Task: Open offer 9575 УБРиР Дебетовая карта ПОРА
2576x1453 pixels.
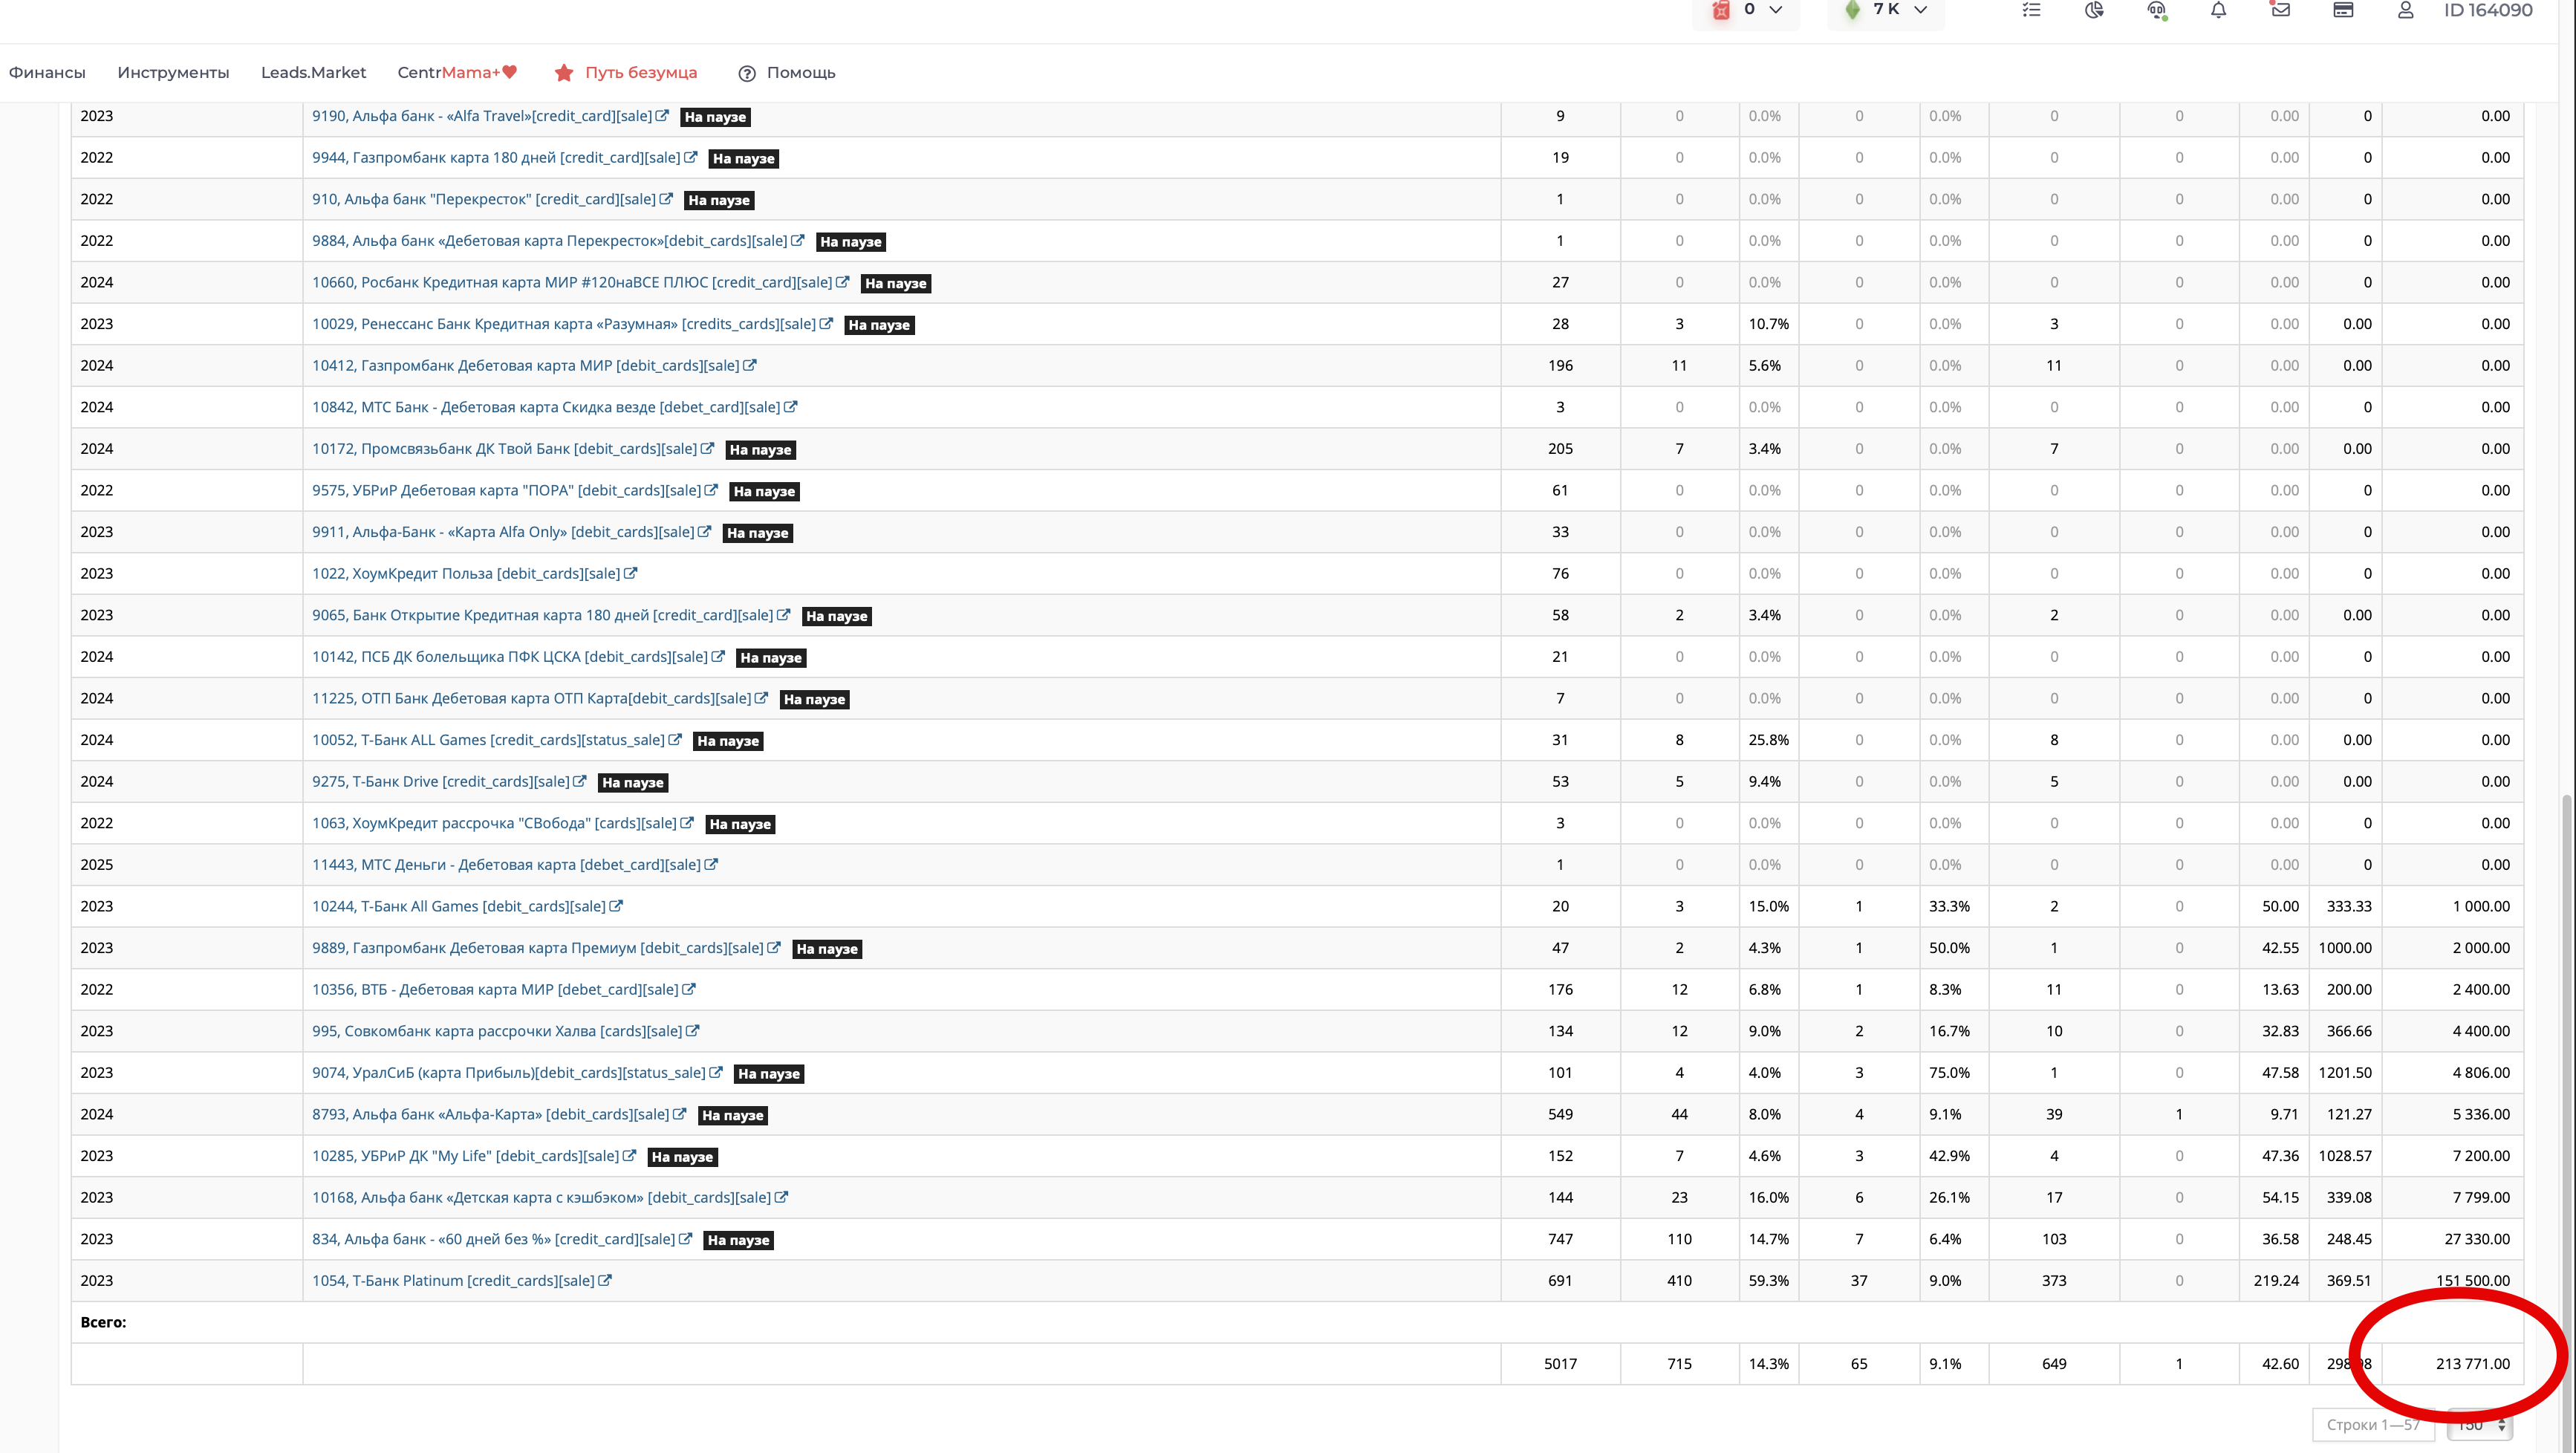Action: click(506, 490)
